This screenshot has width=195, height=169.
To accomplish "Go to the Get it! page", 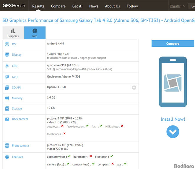I will pos(77,6).
